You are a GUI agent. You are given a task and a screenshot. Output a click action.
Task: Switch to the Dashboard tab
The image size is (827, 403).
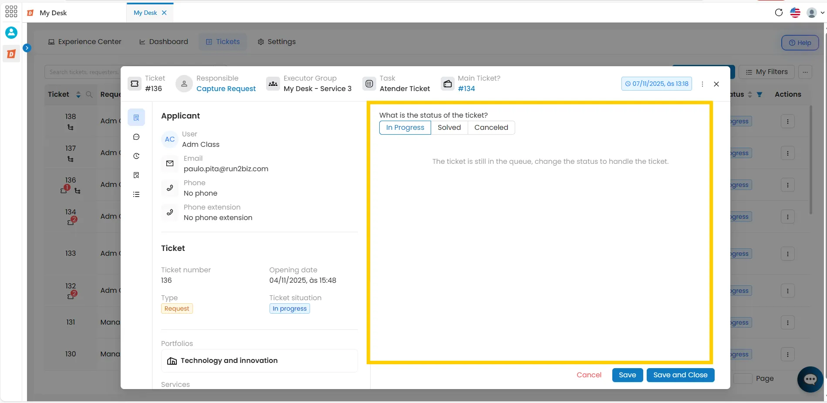coord(164,42)
